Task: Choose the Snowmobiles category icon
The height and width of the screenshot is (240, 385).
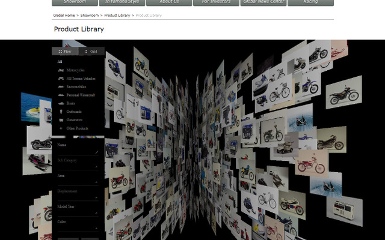Action: click(61, 86)
